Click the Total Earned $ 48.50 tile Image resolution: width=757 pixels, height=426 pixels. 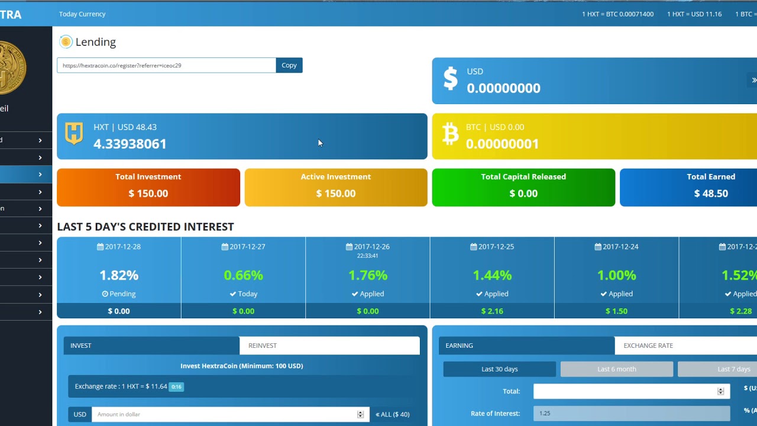[688, 188]
